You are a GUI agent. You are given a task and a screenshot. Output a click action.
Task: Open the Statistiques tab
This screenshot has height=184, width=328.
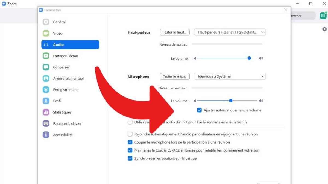coord(70,112)
